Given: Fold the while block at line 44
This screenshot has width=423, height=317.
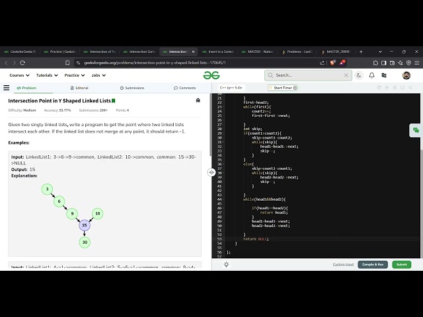Looking at the screenshot, I should [x=223, y=199].
